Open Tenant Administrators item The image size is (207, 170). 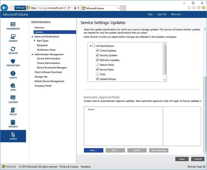click(x=48, y=63)
